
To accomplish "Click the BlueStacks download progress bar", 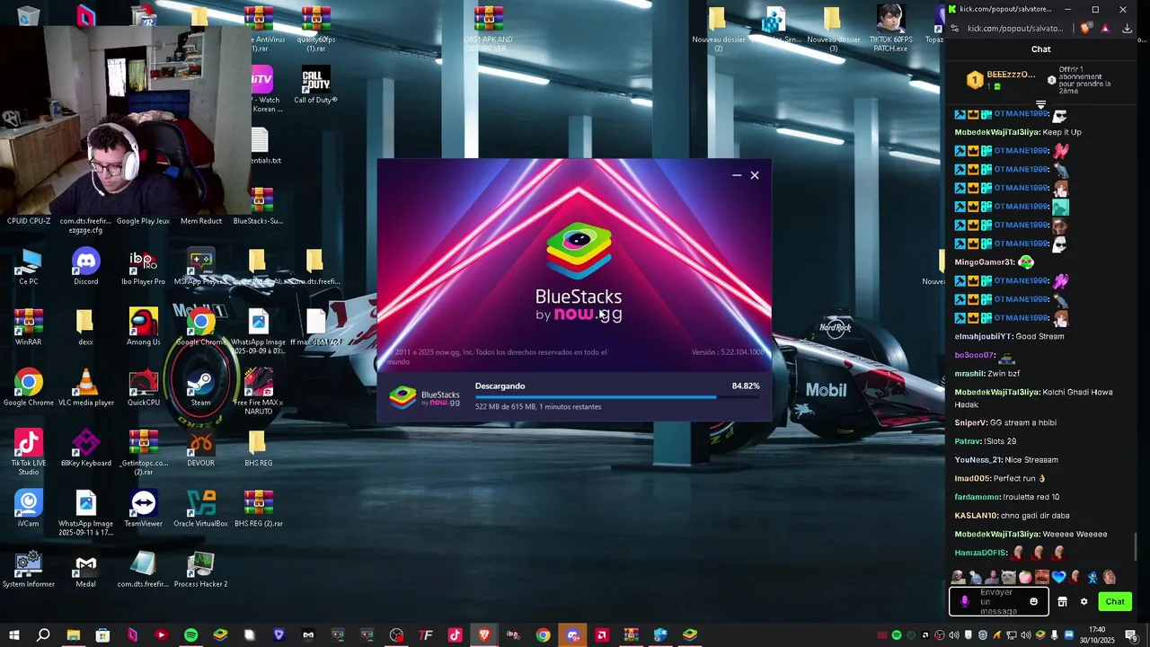I will pyautogui.click(x=617, y=396).
